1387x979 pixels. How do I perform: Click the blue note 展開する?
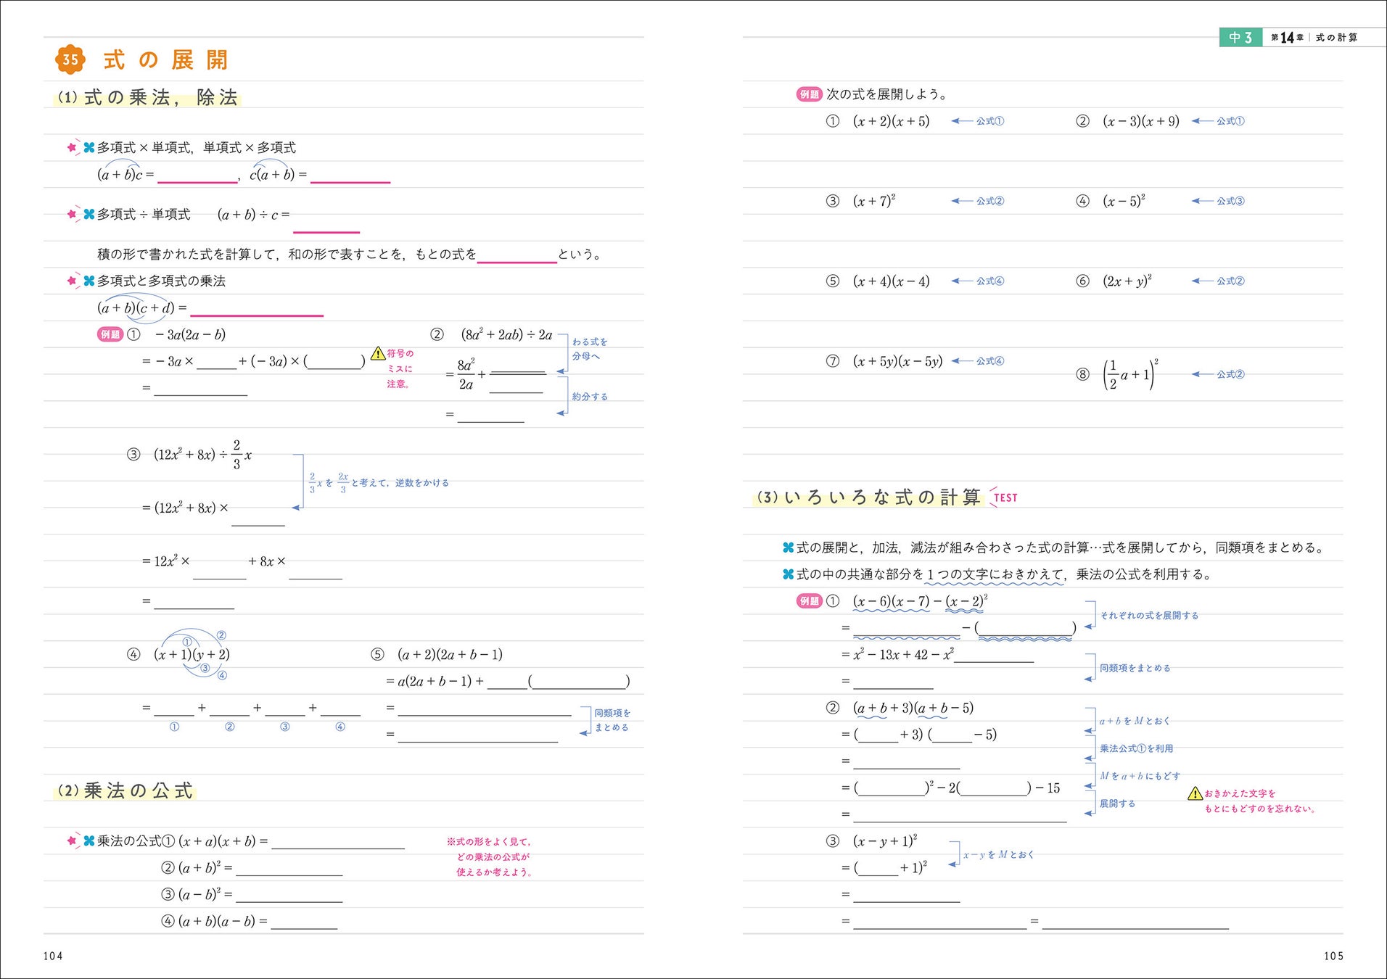[1117, 804]
